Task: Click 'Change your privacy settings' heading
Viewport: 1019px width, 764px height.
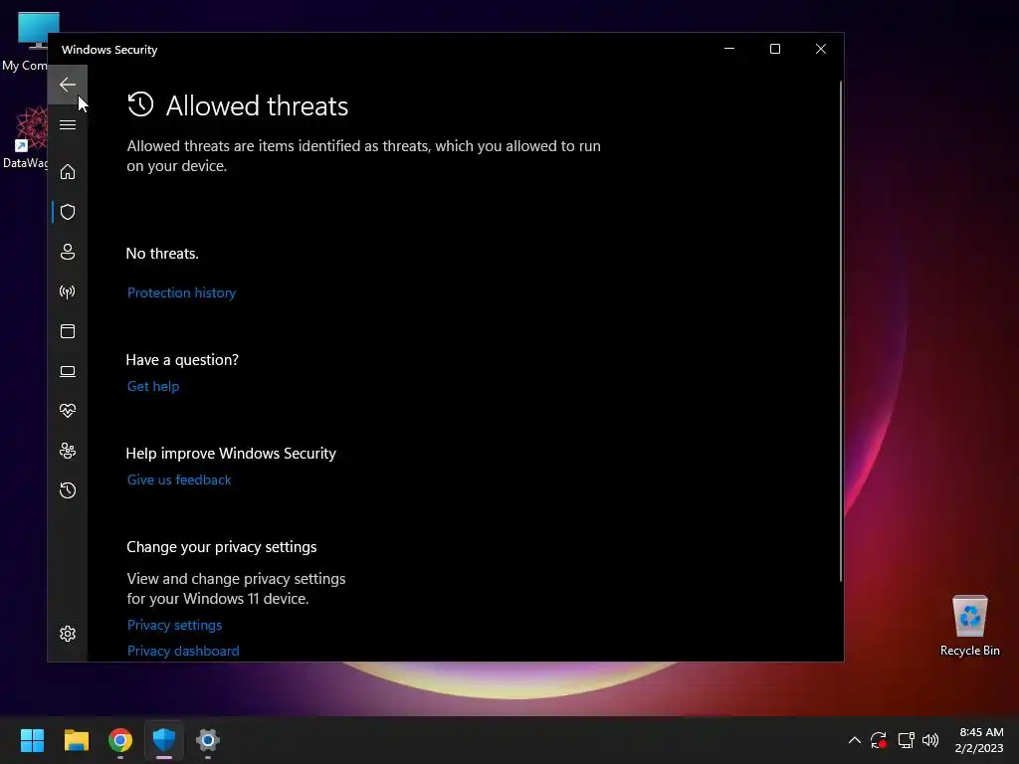Action: coord(222,547)
